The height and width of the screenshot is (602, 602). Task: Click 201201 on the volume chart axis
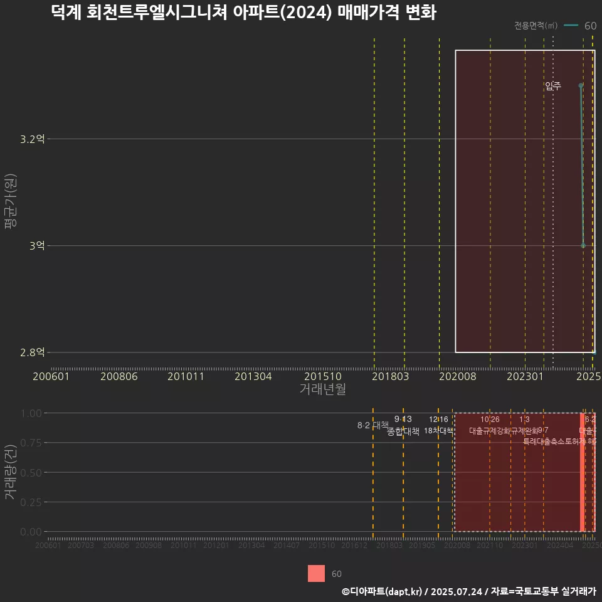point(216,545)
